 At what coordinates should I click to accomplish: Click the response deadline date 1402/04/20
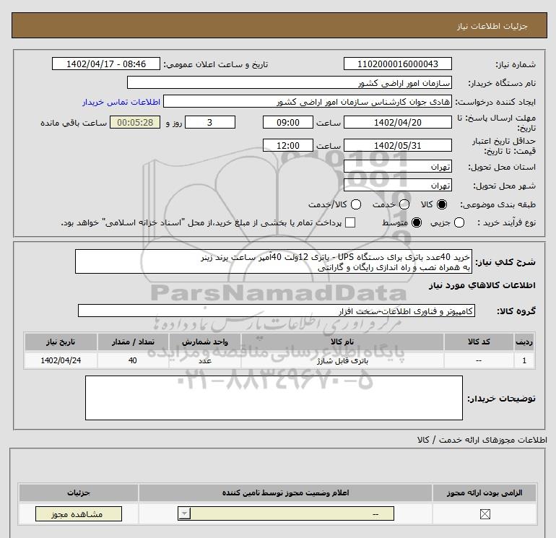click(x=397, y=122)
